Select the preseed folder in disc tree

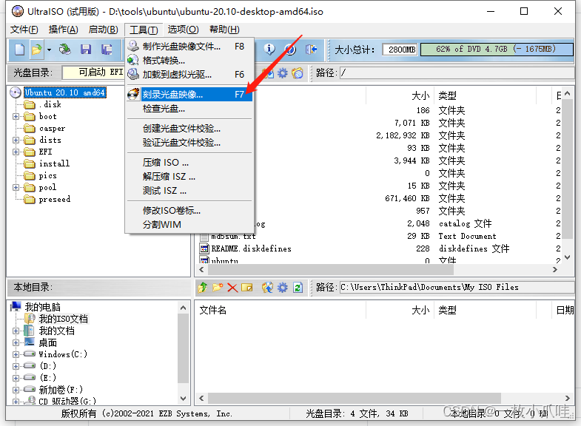(x=55, y=200)
